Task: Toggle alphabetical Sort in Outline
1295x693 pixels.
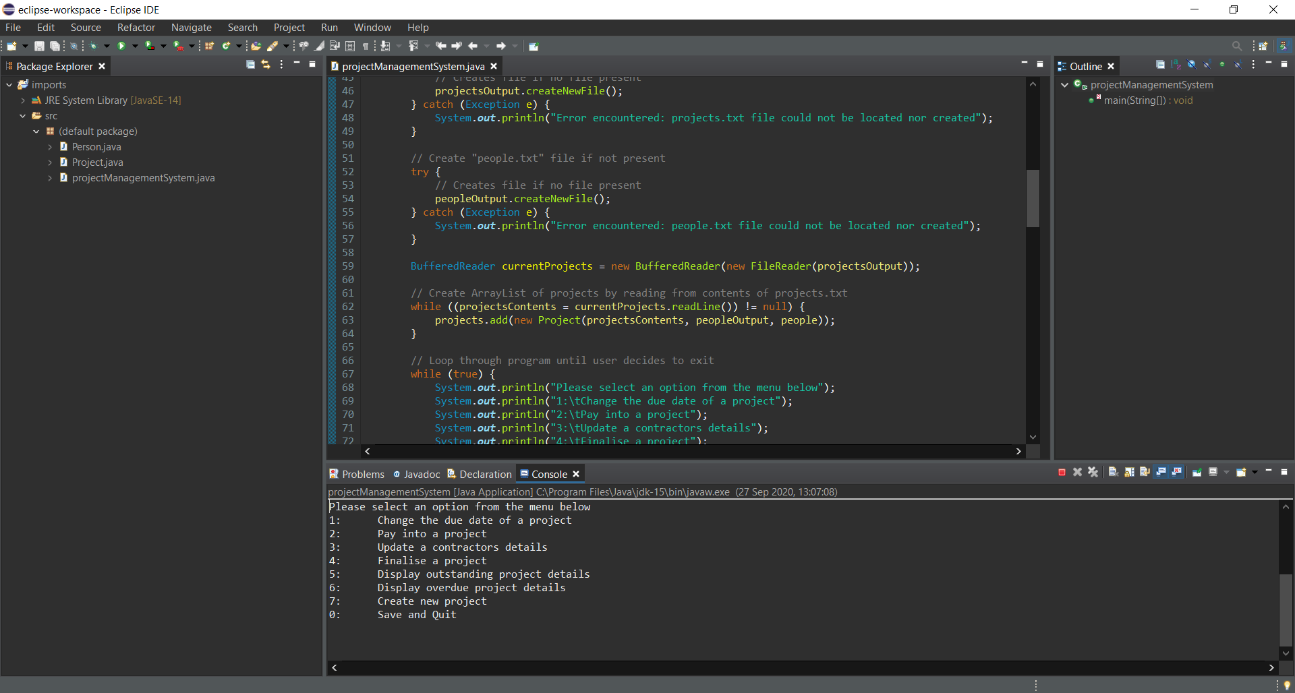Action: coord(1176,65)
